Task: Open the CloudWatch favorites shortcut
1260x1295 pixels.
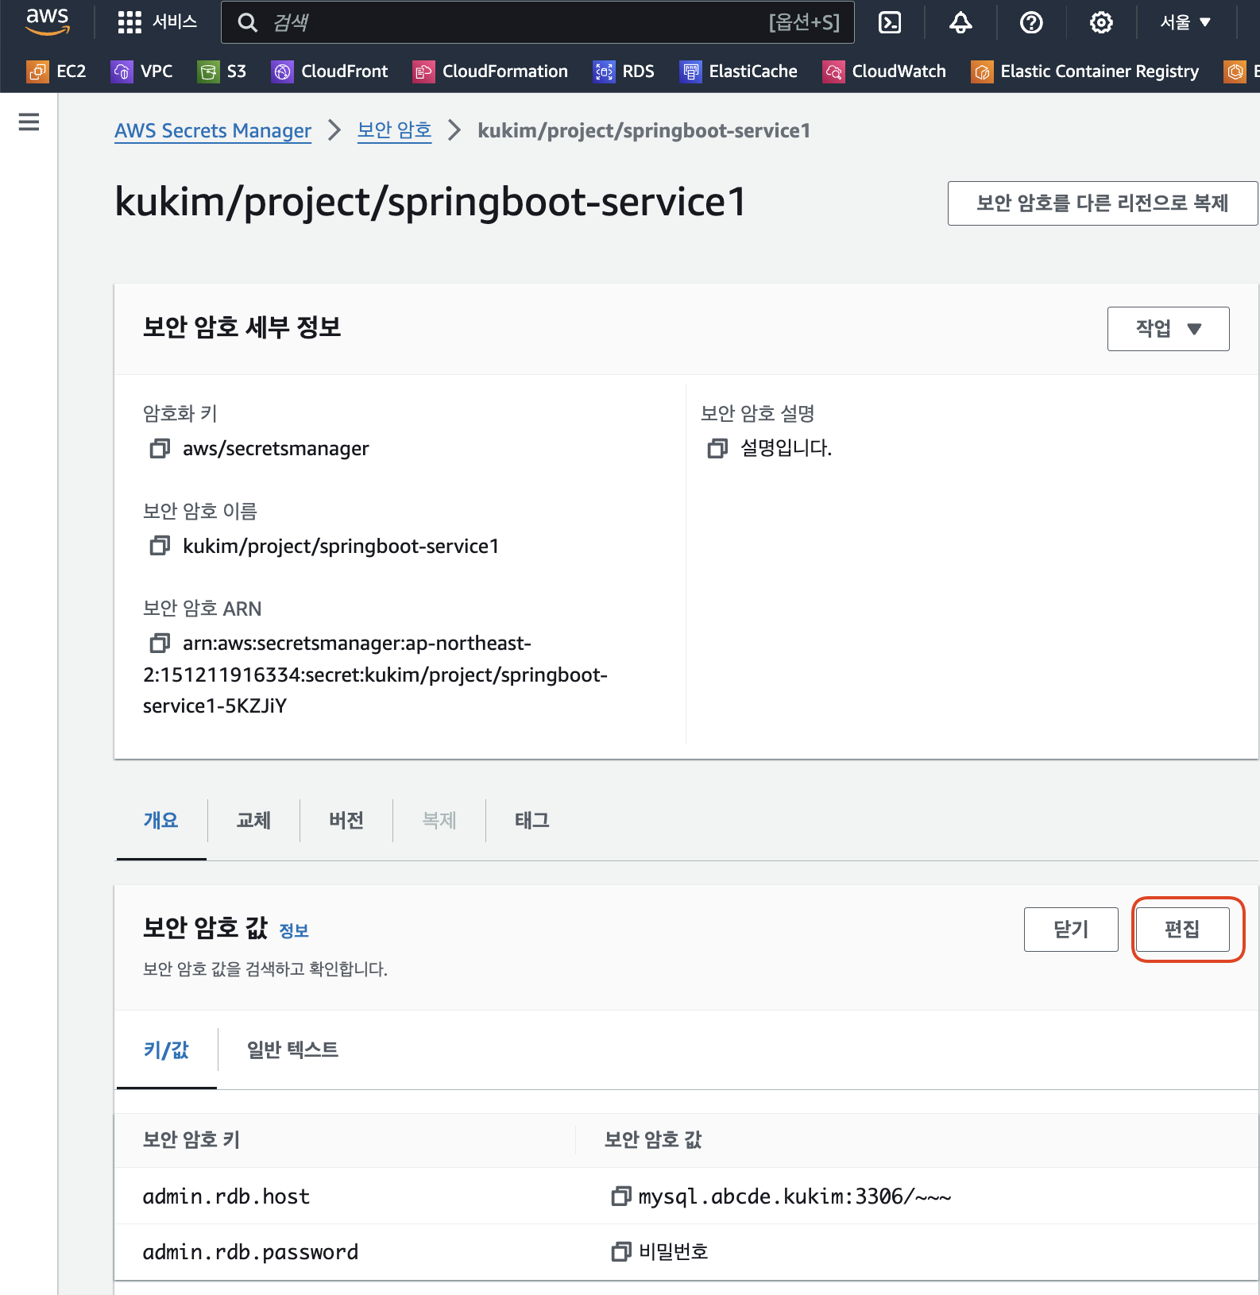Action: [884, 72]
